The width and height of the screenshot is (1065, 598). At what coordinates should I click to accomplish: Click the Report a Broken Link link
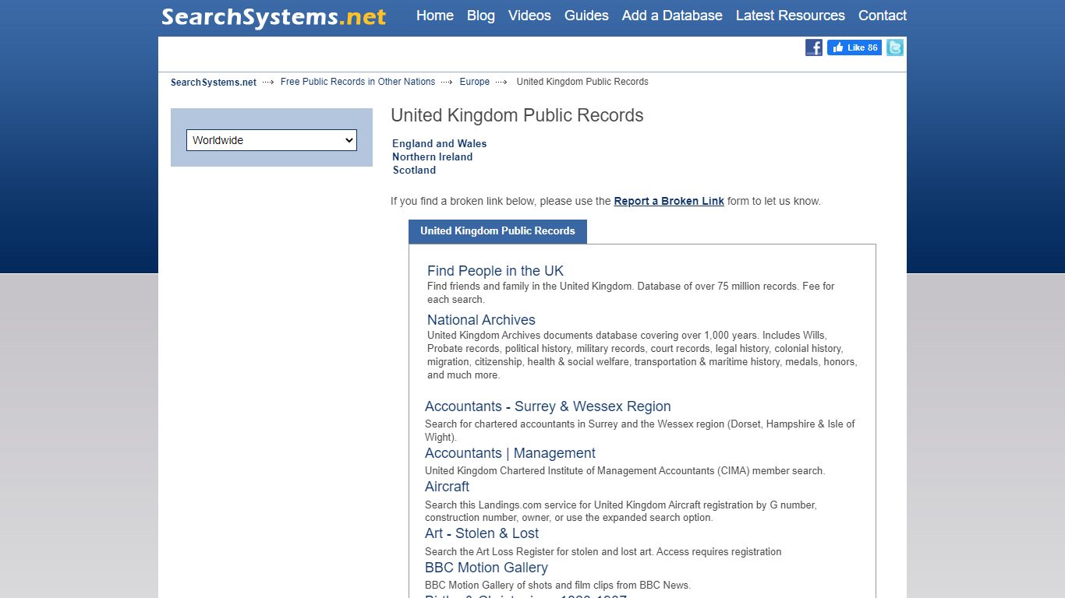click(x=669, y=201)
